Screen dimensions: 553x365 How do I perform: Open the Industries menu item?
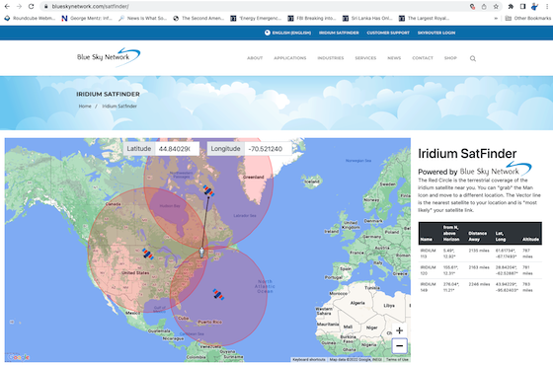(331, 58)
